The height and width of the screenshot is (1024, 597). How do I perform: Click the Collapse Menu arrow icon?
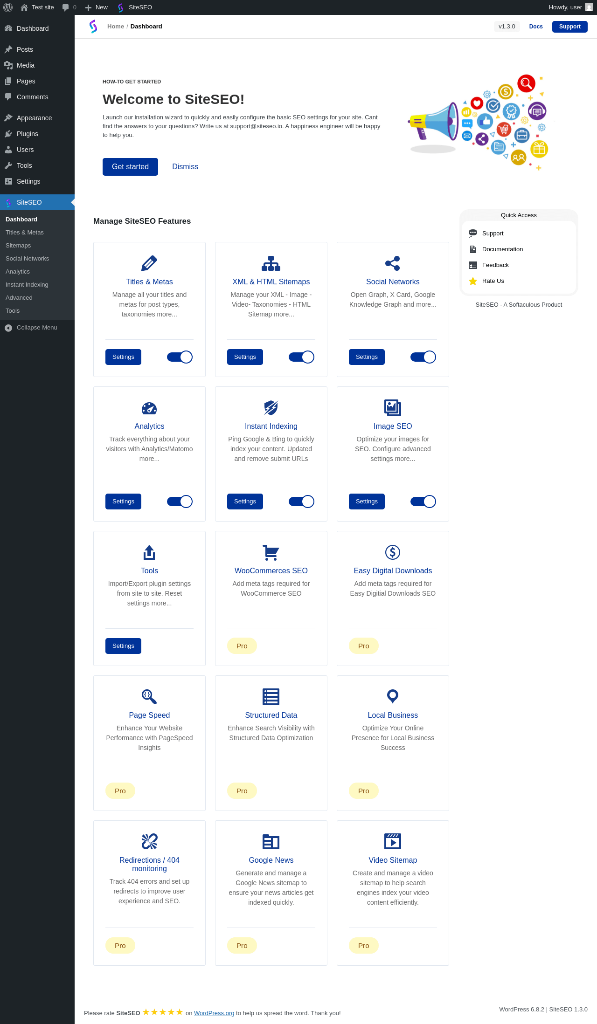(8, 328)
